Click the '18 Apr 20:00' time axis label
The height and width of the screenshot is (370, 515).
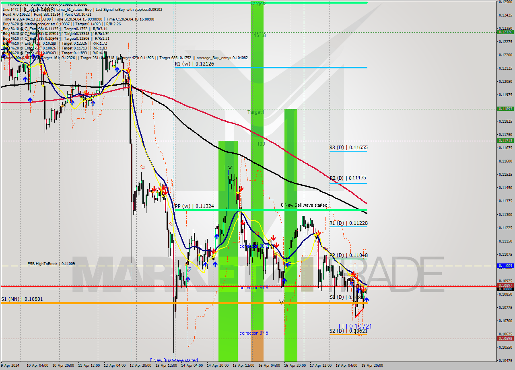pos(372,366)
